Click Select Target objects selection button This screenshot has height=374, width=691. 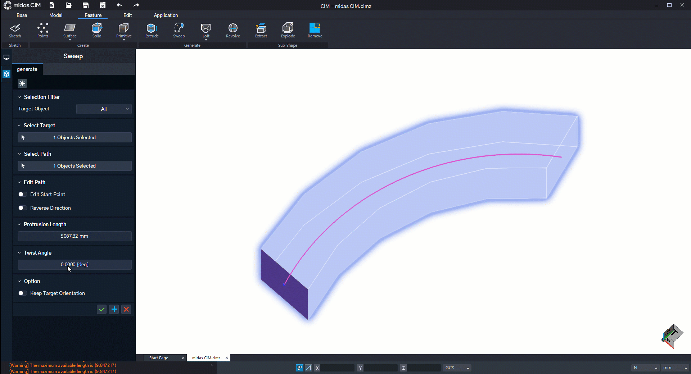[75, 137]
